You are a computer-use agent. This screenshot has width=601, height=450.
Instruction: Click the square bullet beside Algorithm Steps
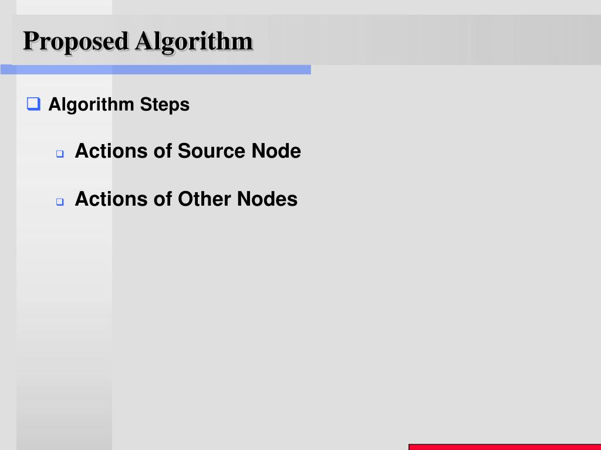pos(33,105)
